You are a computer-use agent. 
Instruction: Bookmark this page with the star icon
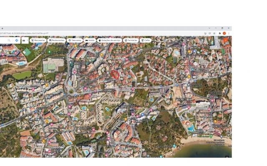(x=214, y=33)
